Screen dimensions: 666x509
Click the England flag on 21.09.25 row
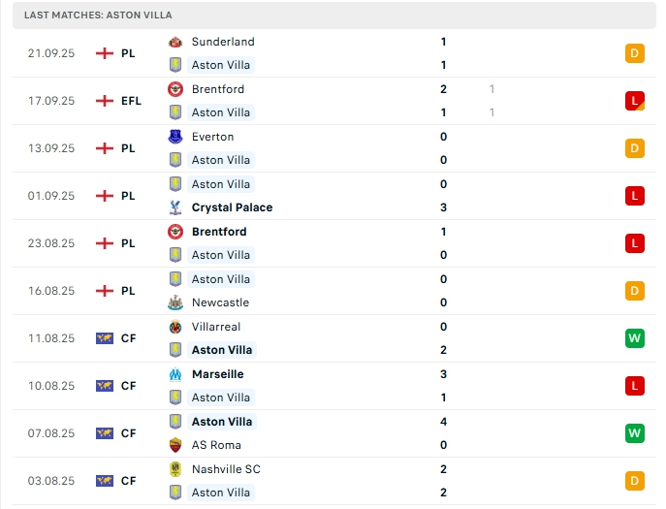105,53
